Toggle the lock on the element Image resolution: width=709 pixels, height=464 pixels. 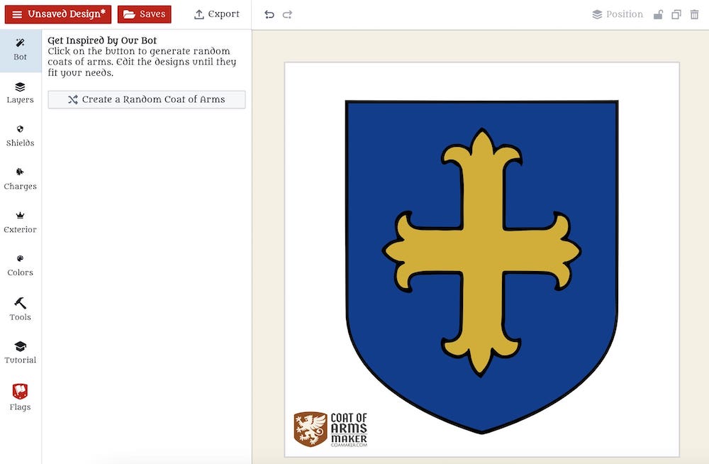(657, 13)
